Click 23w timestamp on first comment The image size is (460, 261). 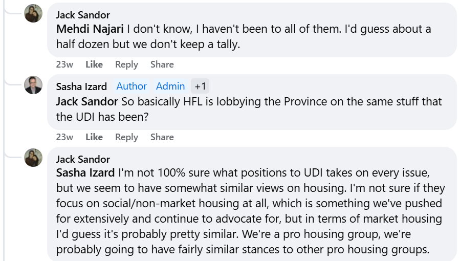tap(64, 64)
